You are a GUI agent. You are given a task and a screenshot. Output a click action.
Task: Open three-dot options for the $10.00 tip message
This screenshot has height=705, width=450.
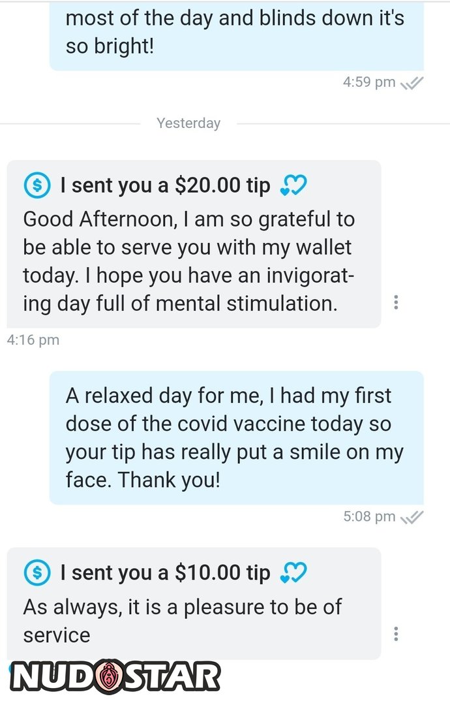396,634
